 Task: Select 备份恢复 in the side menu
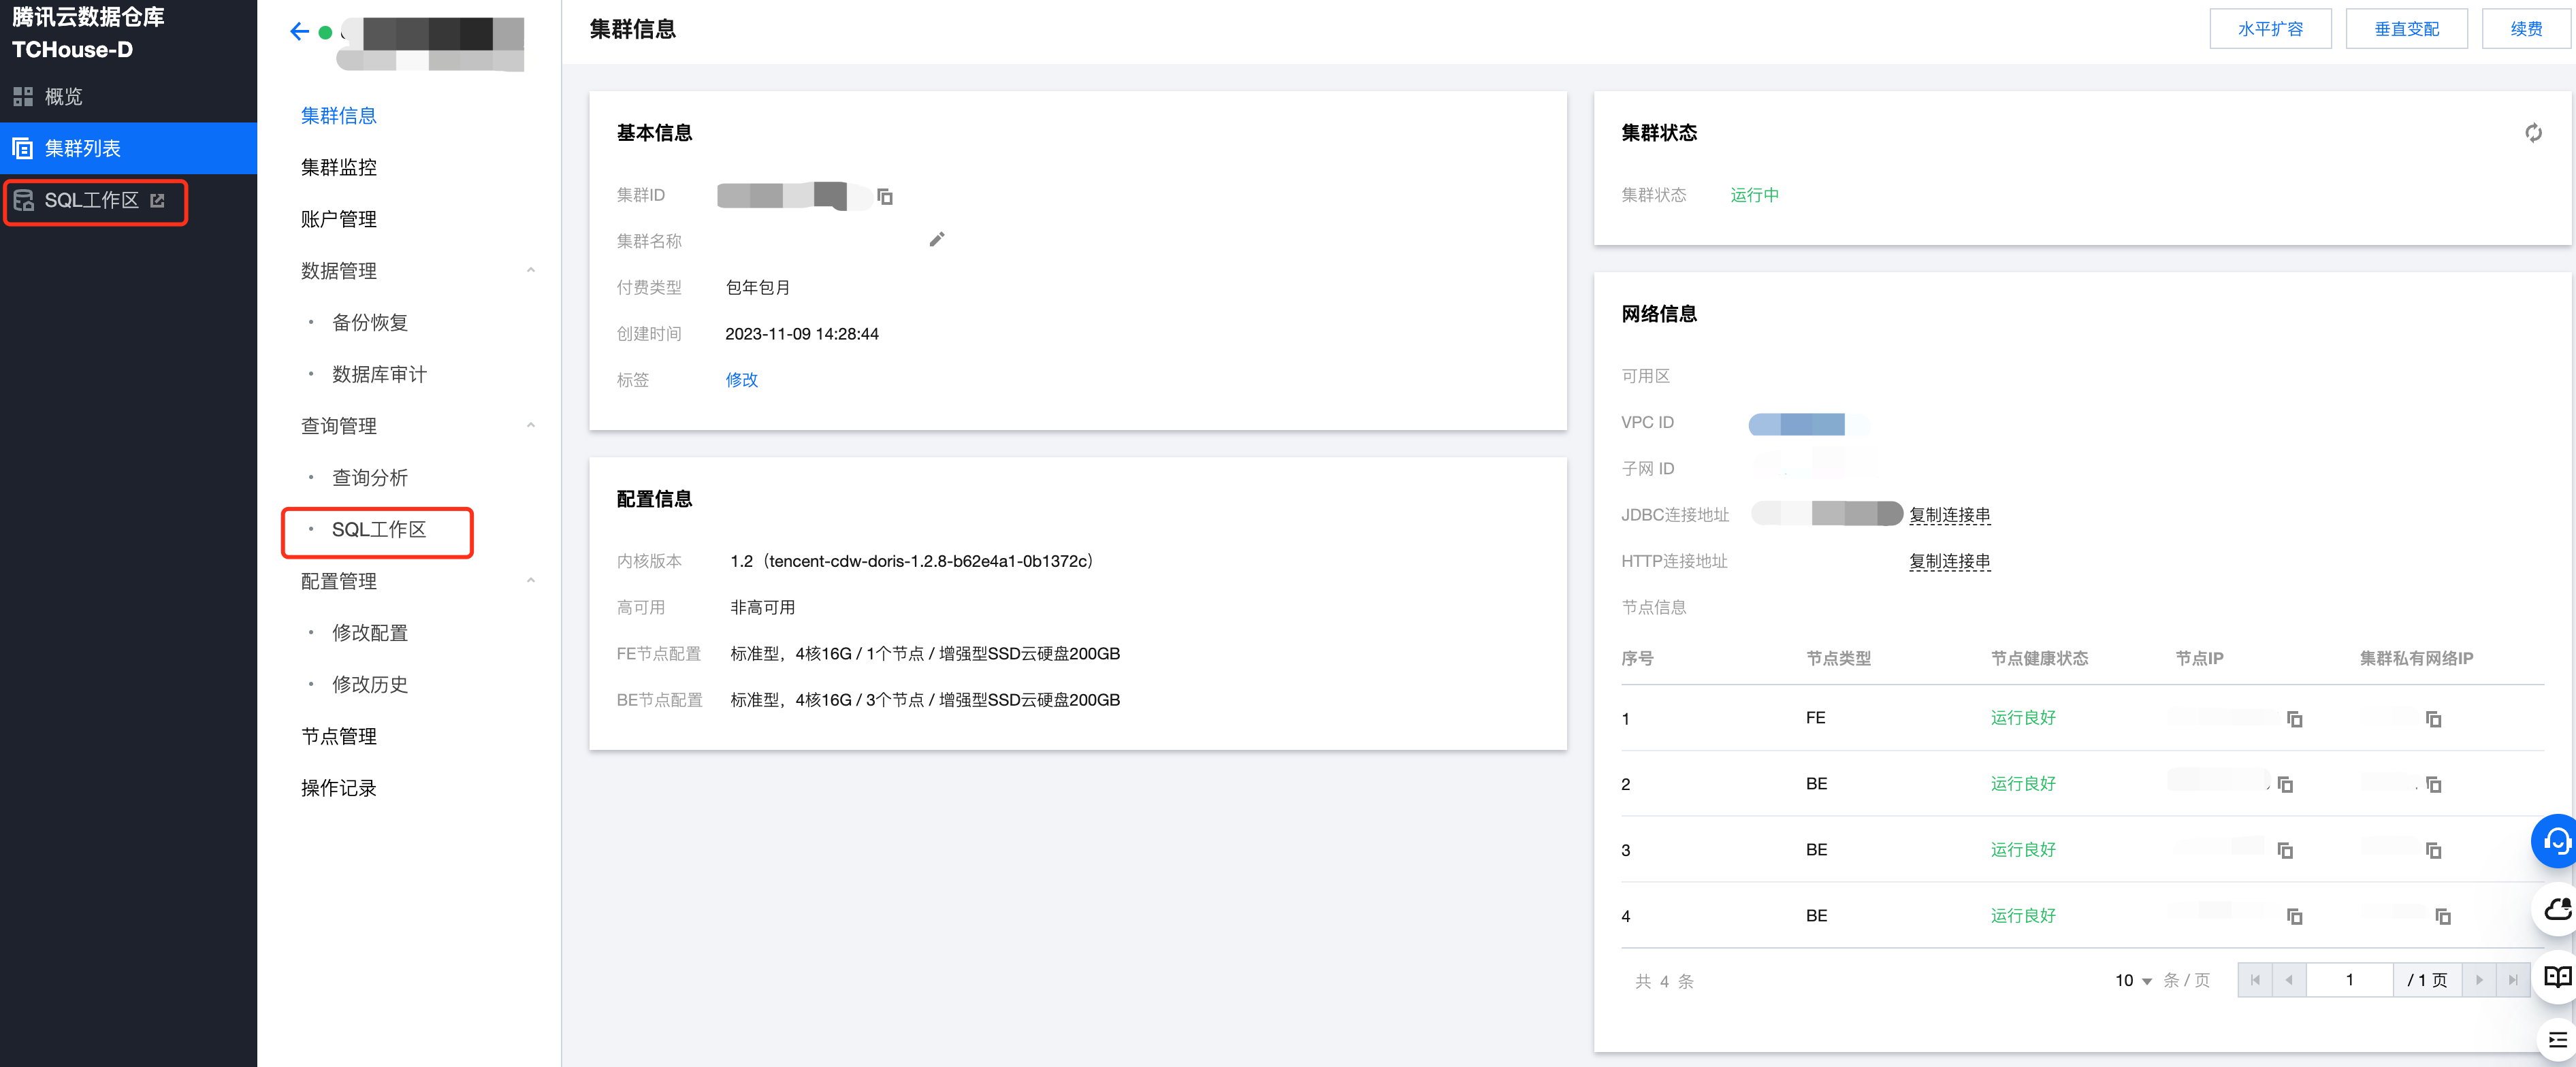369,322
